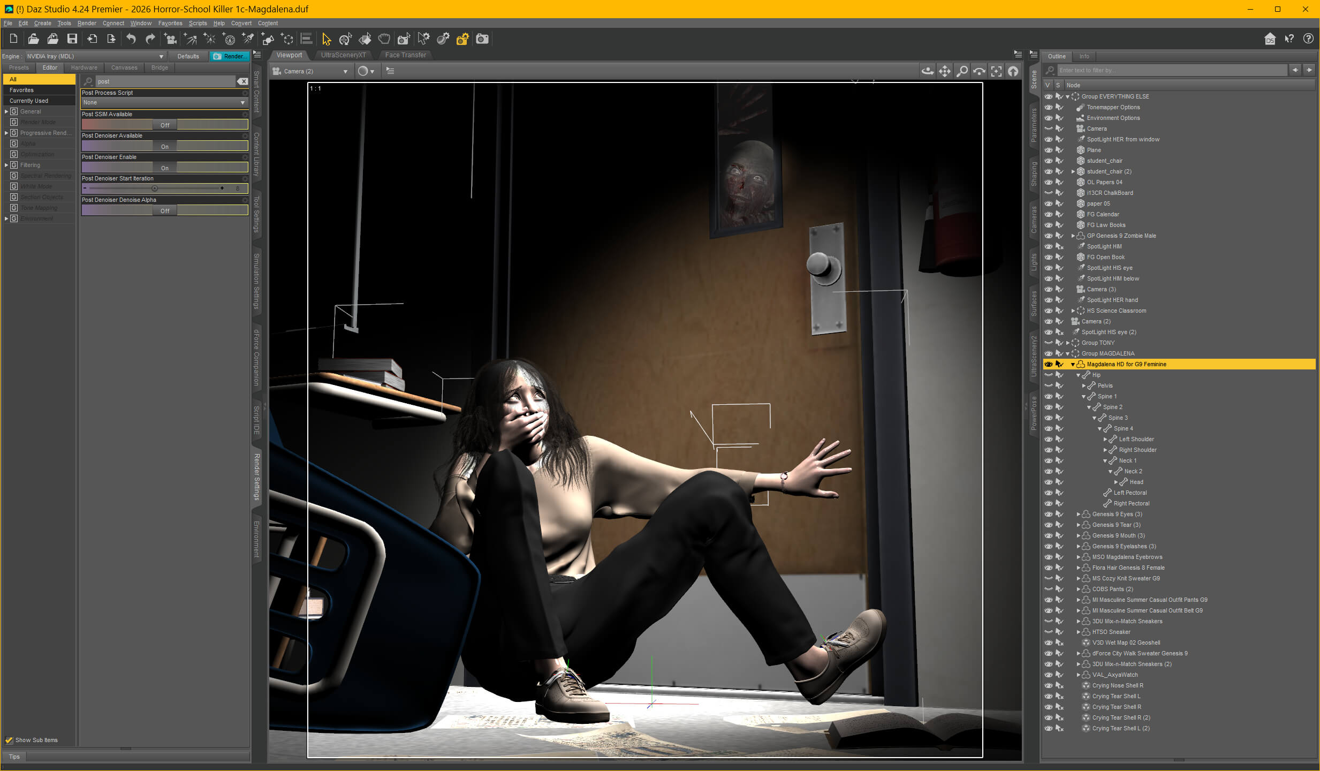Screen dimensions: 1320x771
Task: Clear the post search filter
Action: click(242, 81)
